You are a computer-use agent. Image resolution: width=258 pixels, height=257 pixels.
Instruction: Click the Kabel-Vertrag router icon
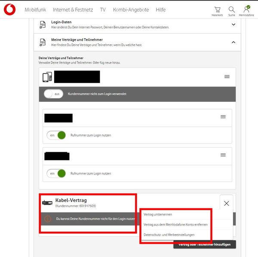pos(47,203)
